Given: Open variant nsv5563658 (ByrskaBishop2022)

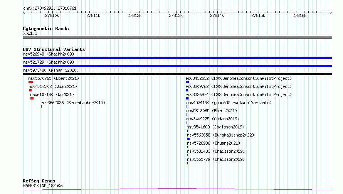Looking at the screenshot, I should tap(220, 135).
